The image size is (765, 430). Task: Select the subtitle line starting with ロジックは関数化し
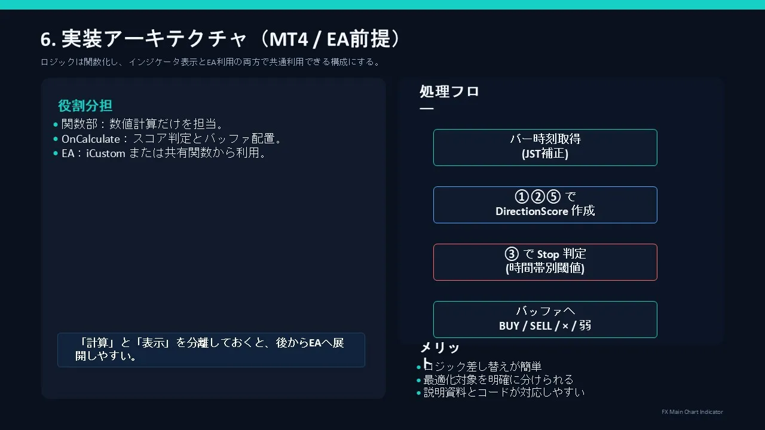(210, 62)
